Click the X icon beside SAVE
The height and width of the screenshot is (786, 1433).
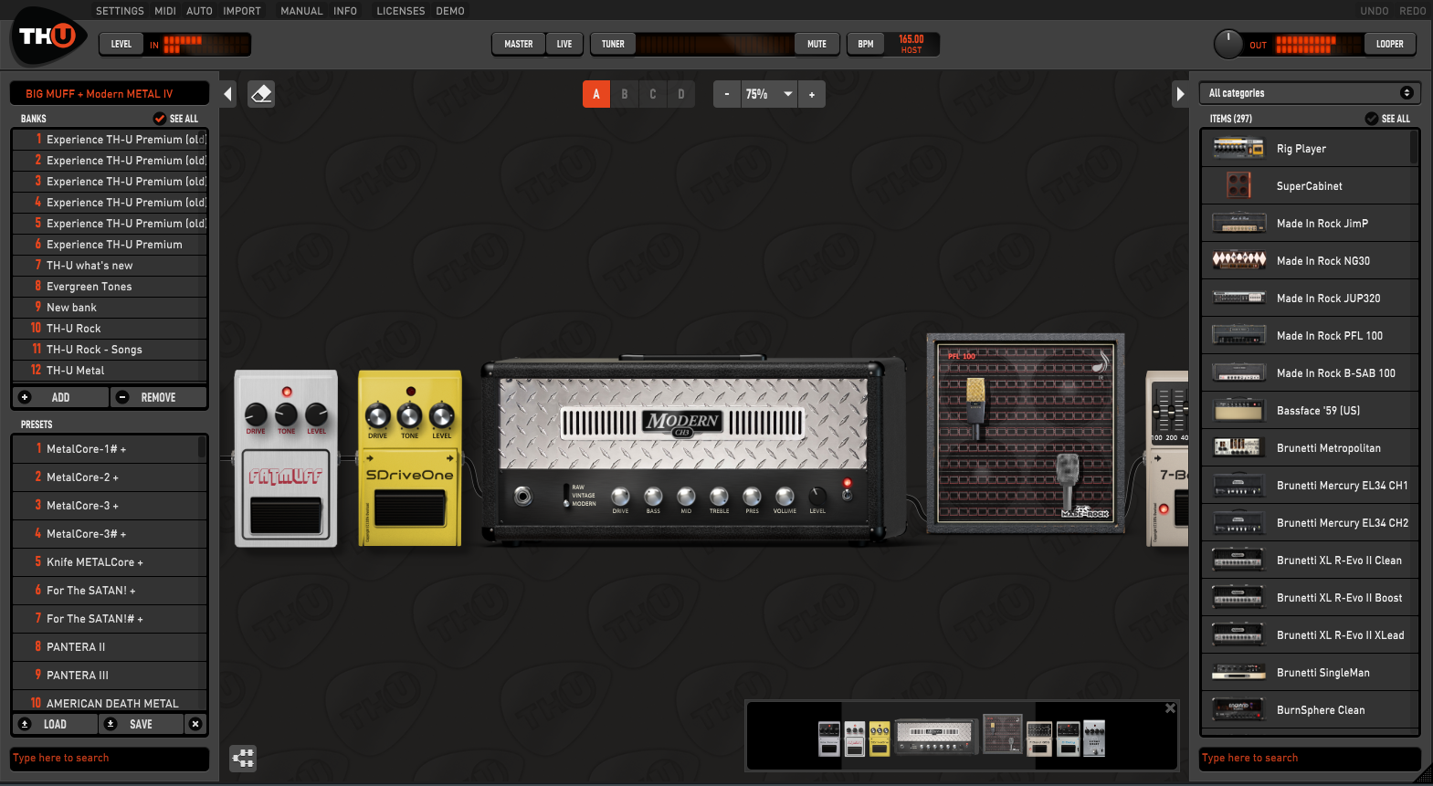pyautogui.click(x=195, y=724)
